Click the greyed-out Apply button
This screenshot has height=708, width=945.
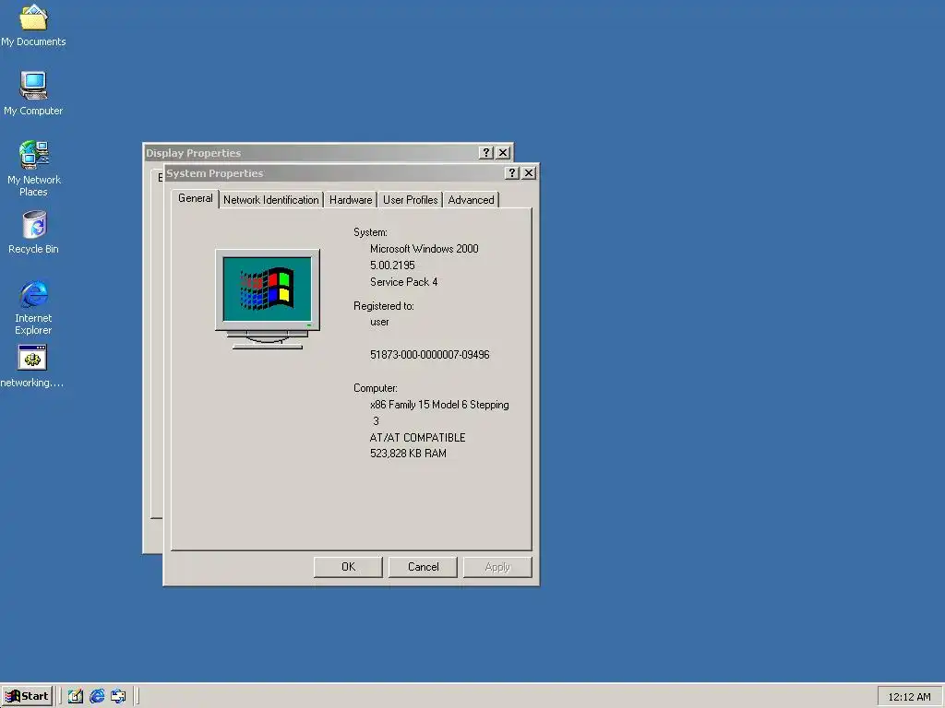[x=497, y=567]
